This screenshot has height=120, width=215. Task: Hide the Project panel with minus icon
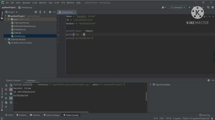pos(54,12)
